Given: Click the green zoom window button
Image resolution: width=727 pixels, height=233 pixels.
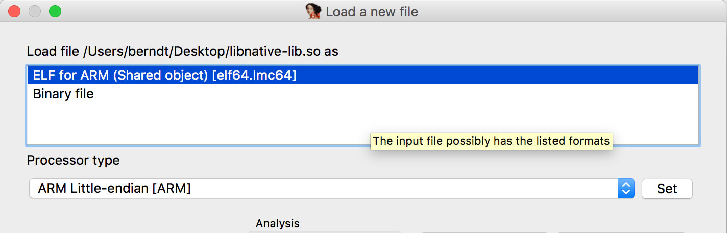Looking at the screenshot, I should 55,11.
